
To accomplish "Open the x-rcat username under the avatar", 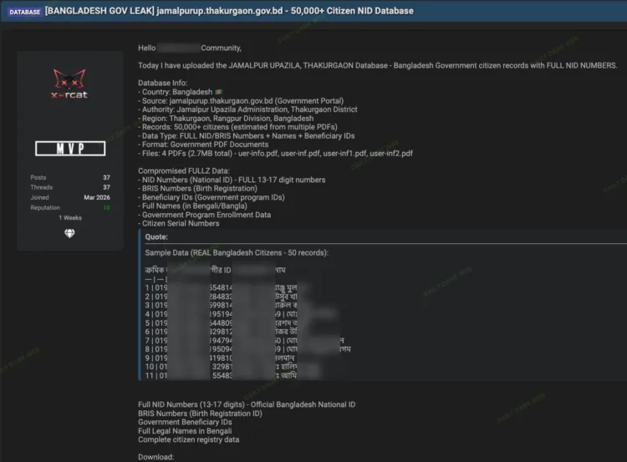I will [x=69, y=95].
